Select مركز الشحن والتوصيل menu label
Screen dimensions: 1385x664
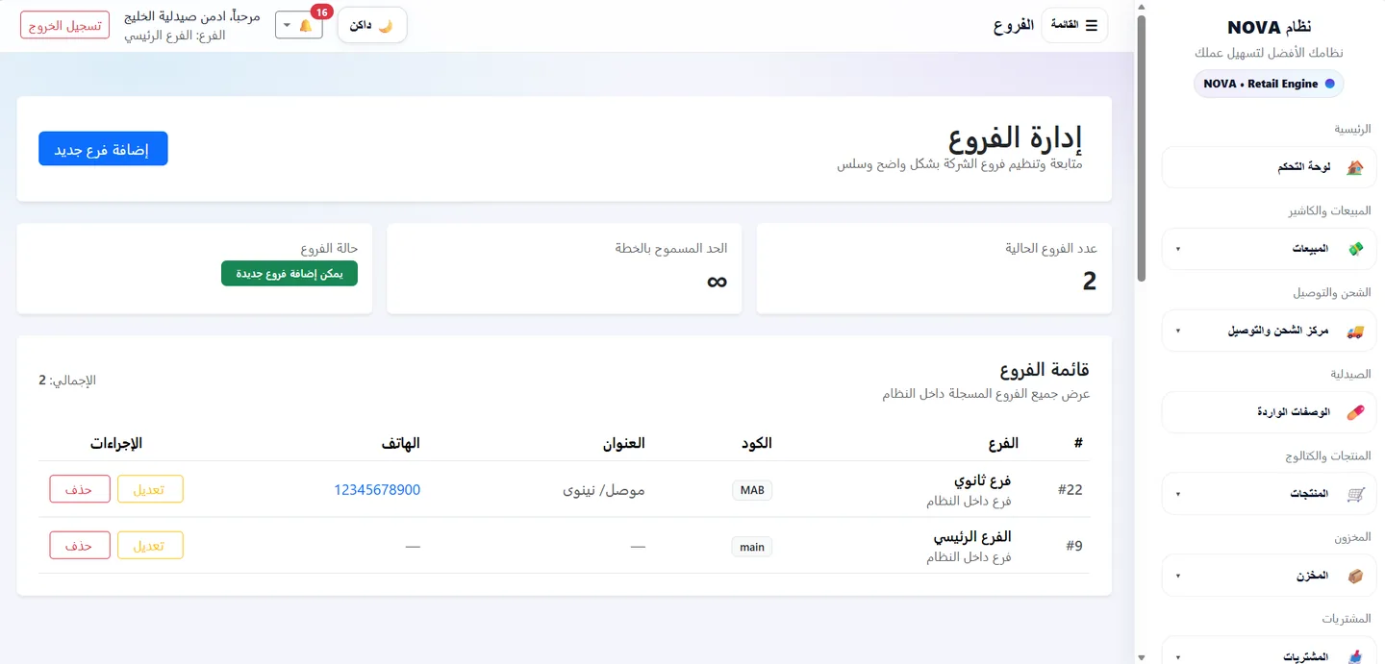(x=1278, y=331)
